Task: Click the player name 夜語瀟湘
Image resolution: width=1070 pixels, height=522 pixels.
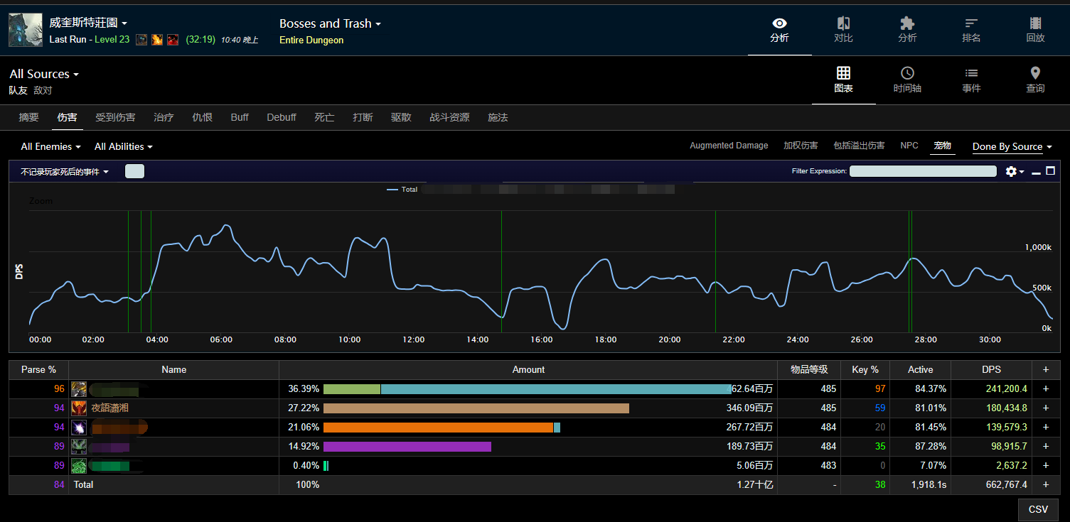Action: (110, 408)
